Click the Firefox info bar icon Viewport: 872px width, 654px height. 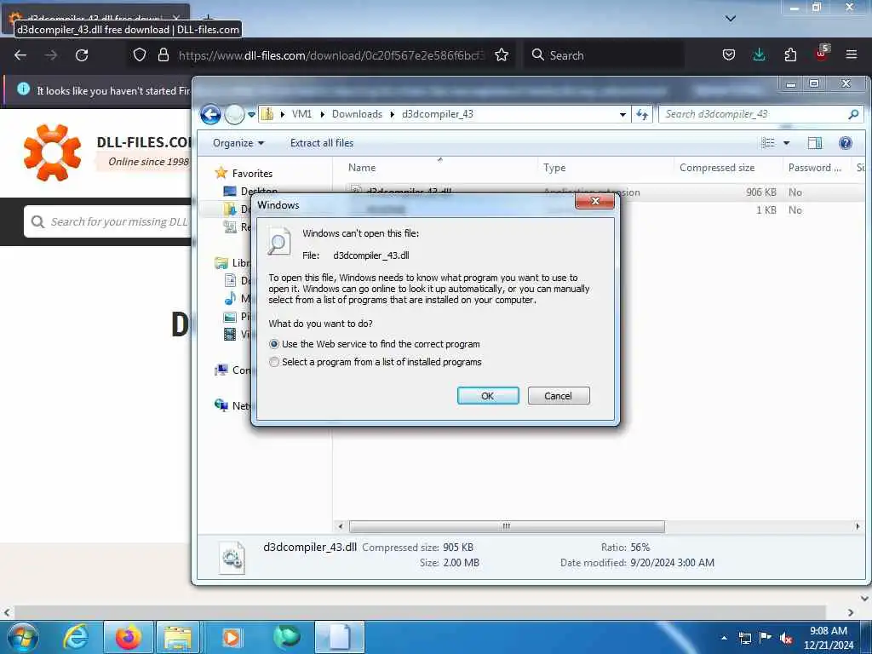[23, 89]
